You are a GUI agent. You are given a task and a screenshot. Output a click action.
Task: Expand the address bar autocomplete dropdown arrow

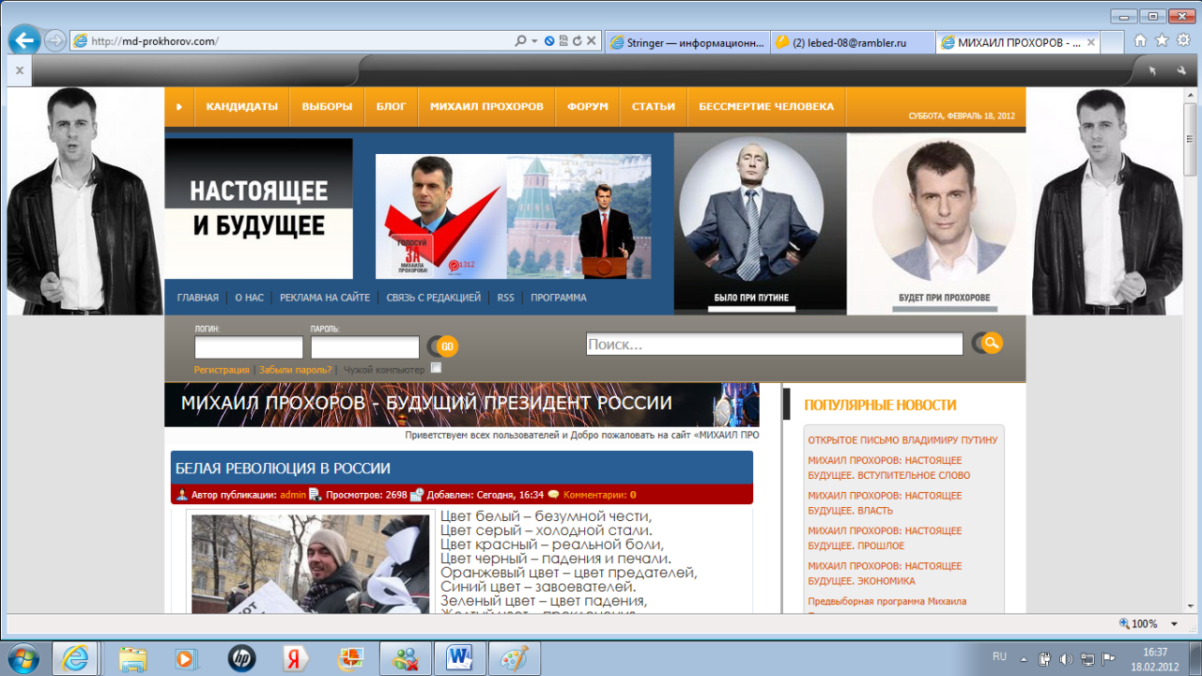(x=534, y=41)
